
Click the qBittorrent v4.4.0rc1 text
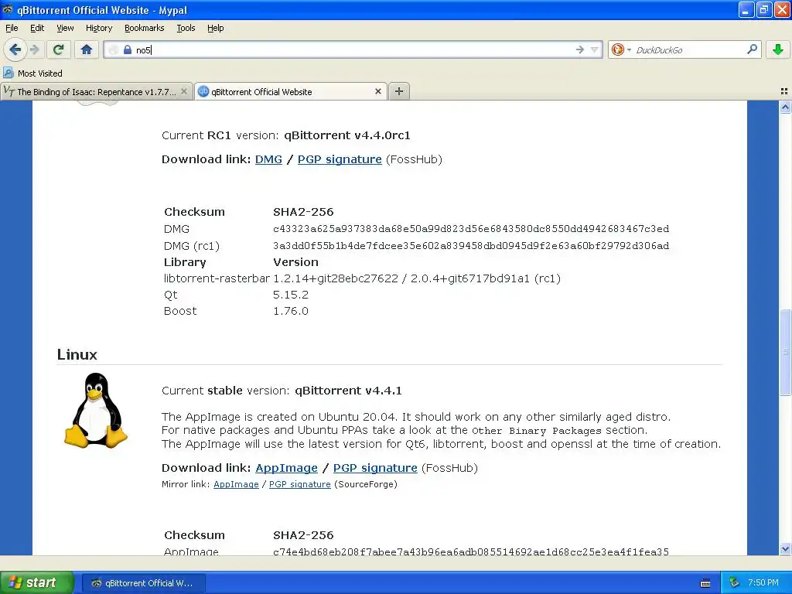pyautogui.click(x=347, y=135)
